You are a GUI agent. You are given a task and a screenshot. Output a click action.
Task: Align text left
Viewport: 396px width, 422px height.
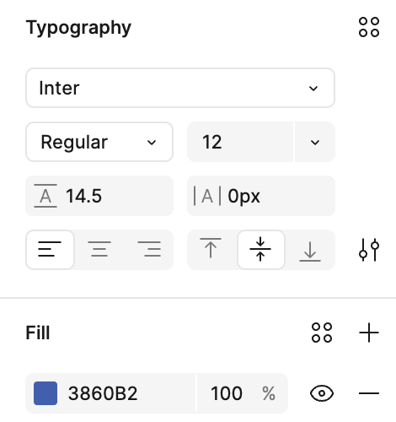pyautogui.click(x=50, y=250)
